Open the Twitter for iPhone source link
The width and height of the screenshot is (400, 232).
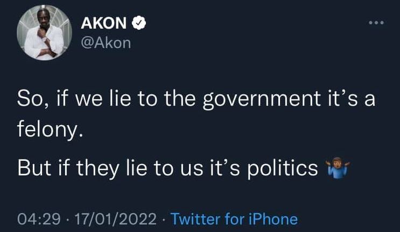click(234, 219)
